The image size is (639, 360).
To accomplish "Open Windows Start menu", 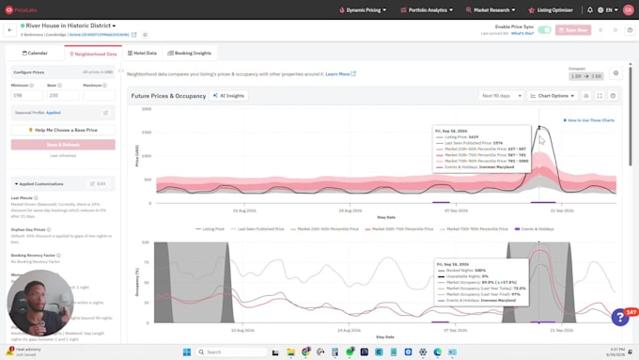I will [x=187, y=352].
